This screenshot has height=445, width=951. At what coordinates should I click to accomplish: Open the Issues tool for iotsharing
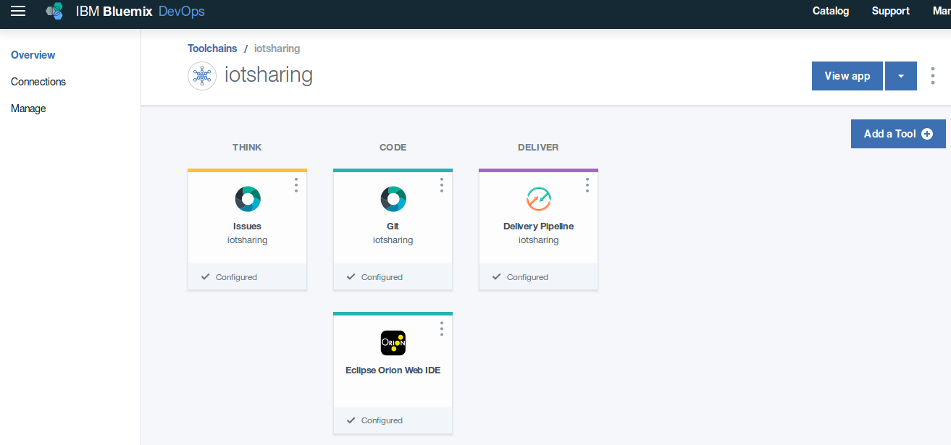[247, 213]
